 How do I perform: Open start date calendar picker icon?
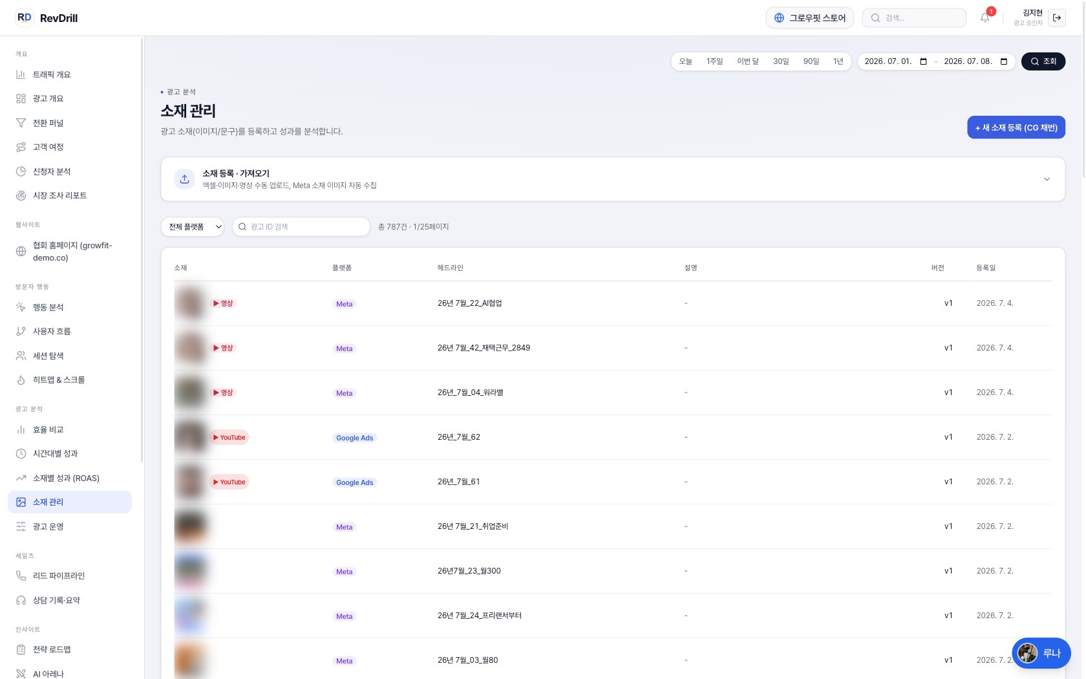click(x=923, y=61)
